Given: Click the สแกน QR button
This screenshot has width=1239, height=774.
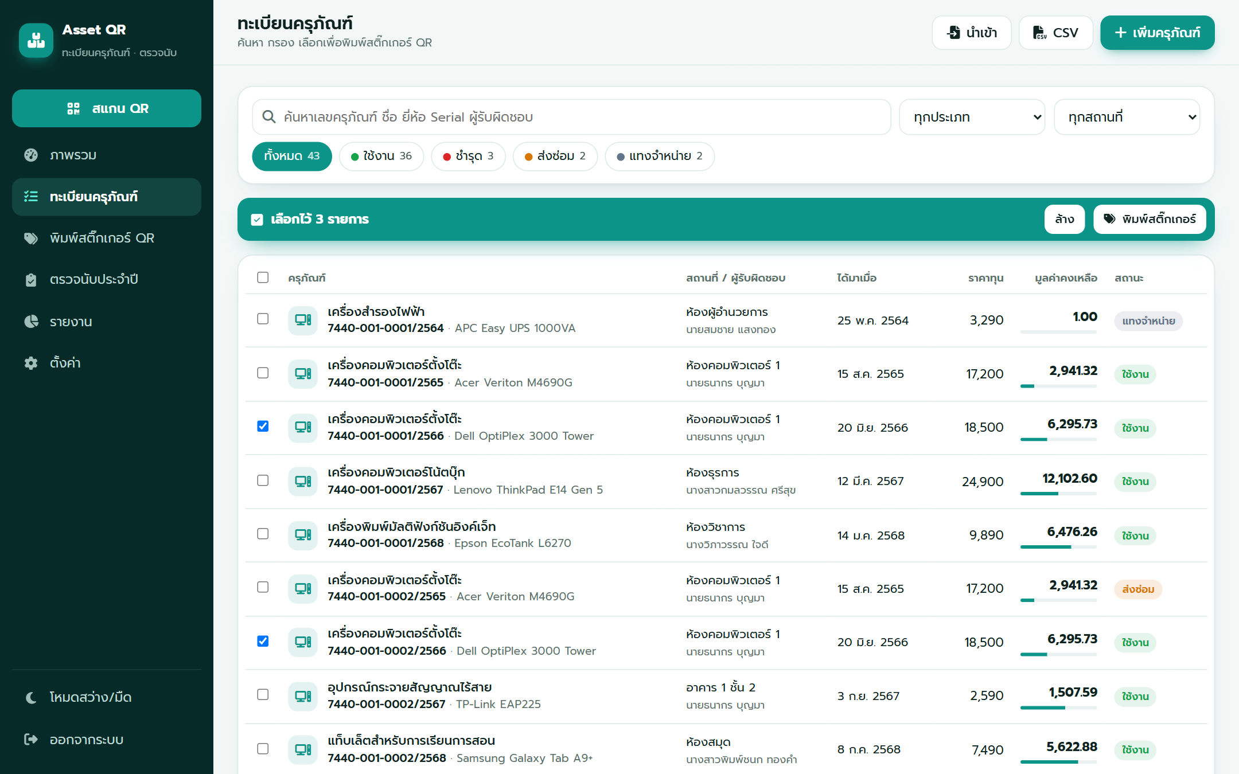Looking at the screenshot, I should tap(107, 108).
